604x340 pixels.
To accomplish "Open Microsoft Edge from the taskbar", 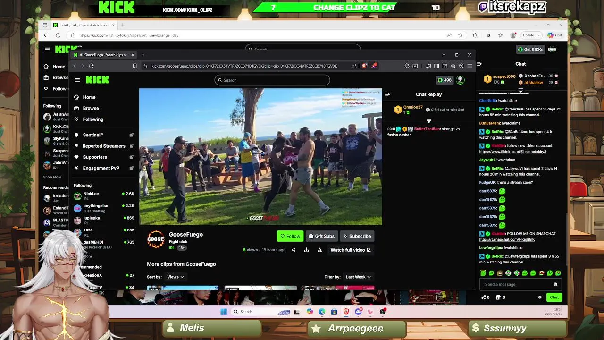I will pos(322,312).
